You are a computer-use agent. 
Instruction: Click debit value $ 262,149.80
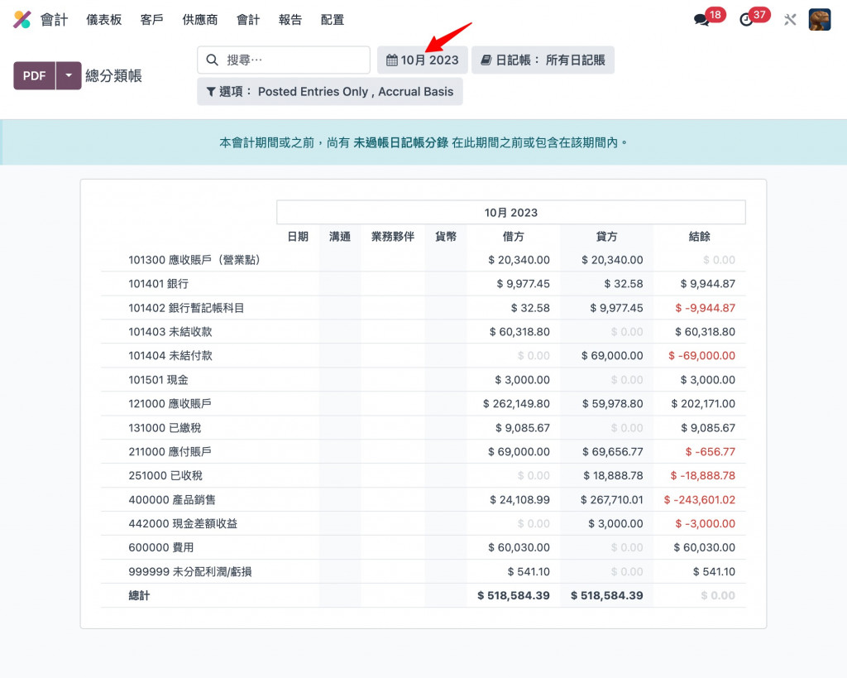516,404
